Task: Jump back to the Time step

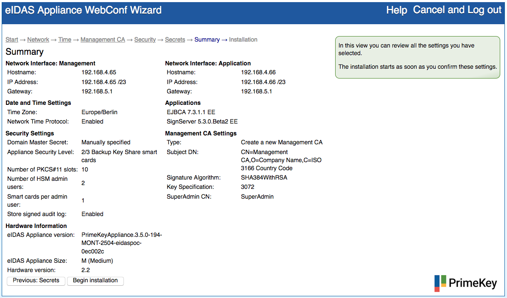Action: point(64,39)
